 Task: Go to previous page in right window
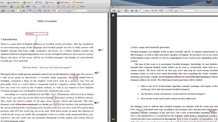point(132,11)
